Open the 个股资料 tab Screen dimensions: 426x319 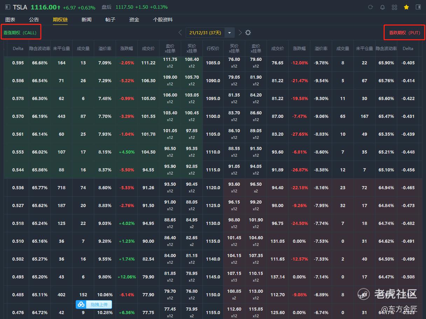click(163, 20)
